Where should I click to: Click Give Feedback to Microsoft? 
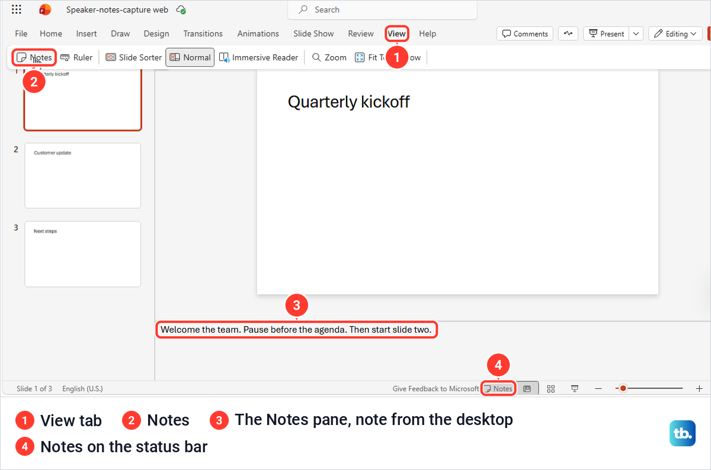coord(435,389)
